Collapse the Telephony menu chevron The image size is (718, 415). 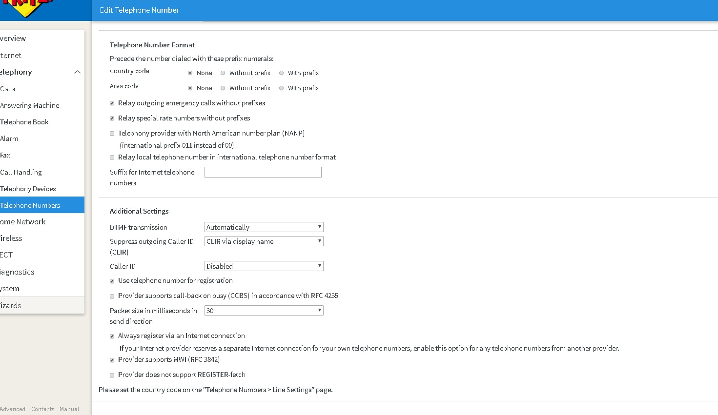tap(77, 72)
